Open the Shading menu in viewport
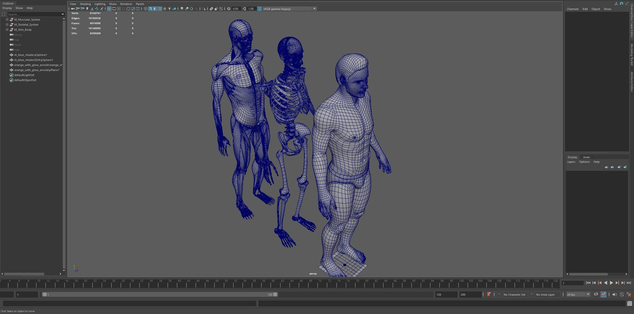Screen dimensions: 634x314 85,4
